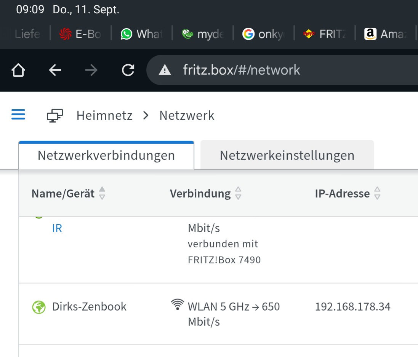This screenshot has height=357, width=418.
Task: Click the green globe icon beside Dirks-Zenbook
Action: 39,307
